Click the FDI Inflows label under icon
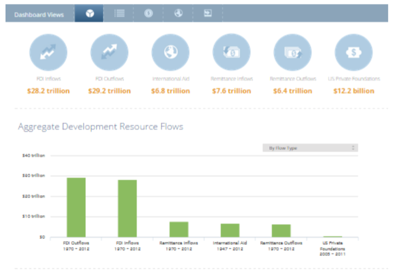Viewport: 395px width, 274px height. click(48, 79)
